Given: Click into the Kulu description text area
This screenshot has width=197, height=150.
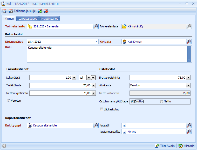Looking at the screenshot, I should click(107, 54).
